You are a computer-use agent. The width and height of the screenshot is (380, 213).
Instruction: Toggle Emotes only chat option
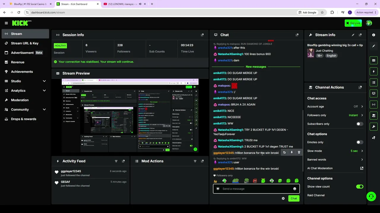(x=360, y=142)
